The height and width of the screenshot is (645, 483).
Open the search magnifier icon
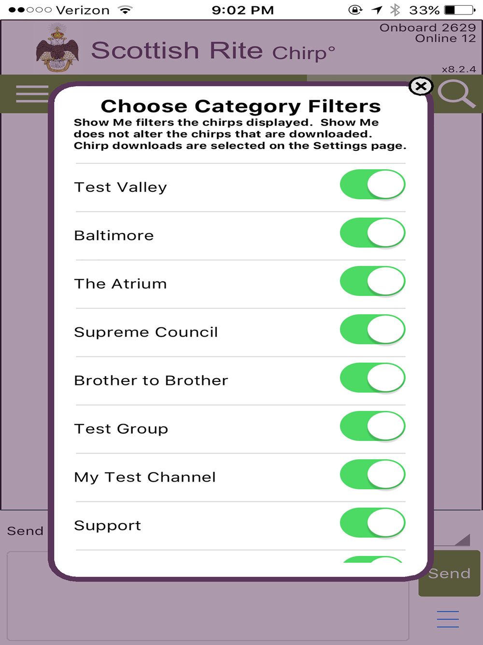(x=455, y=93)
